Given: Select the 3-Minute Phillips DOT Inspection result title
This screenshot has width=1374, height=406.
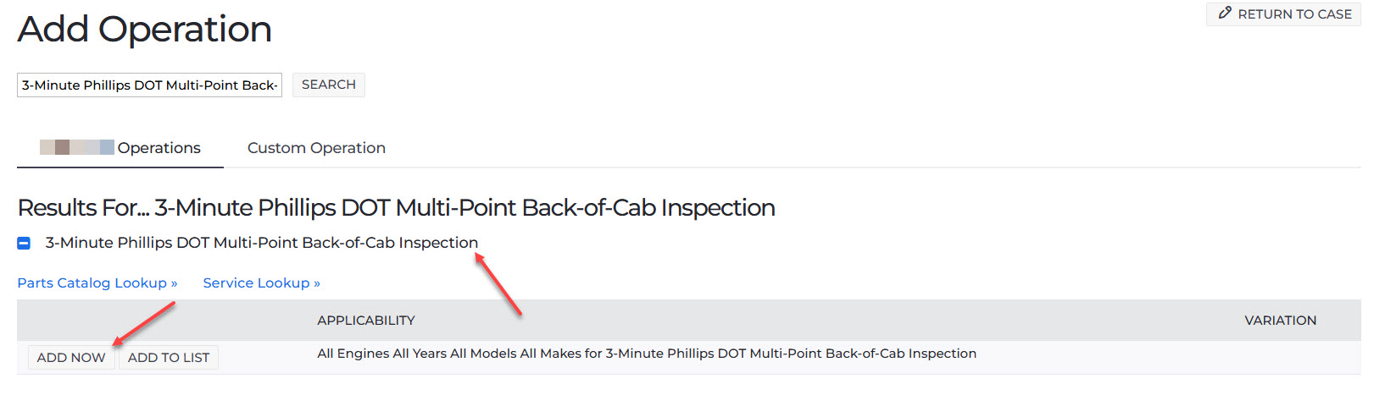Looking at the screenshot, I should (262, 243).
